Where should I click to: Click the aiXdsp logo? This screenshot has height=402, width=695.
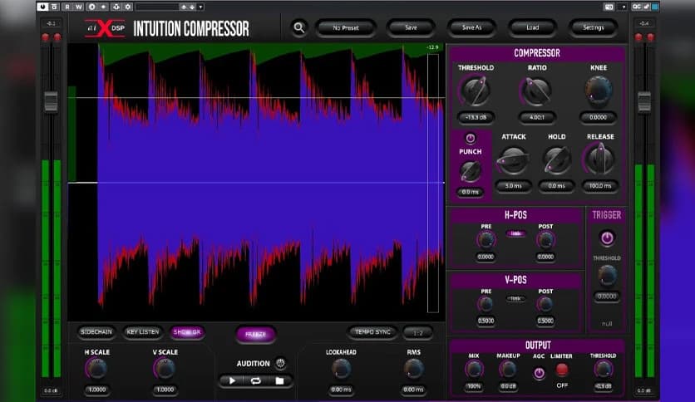tap(106, 28)
